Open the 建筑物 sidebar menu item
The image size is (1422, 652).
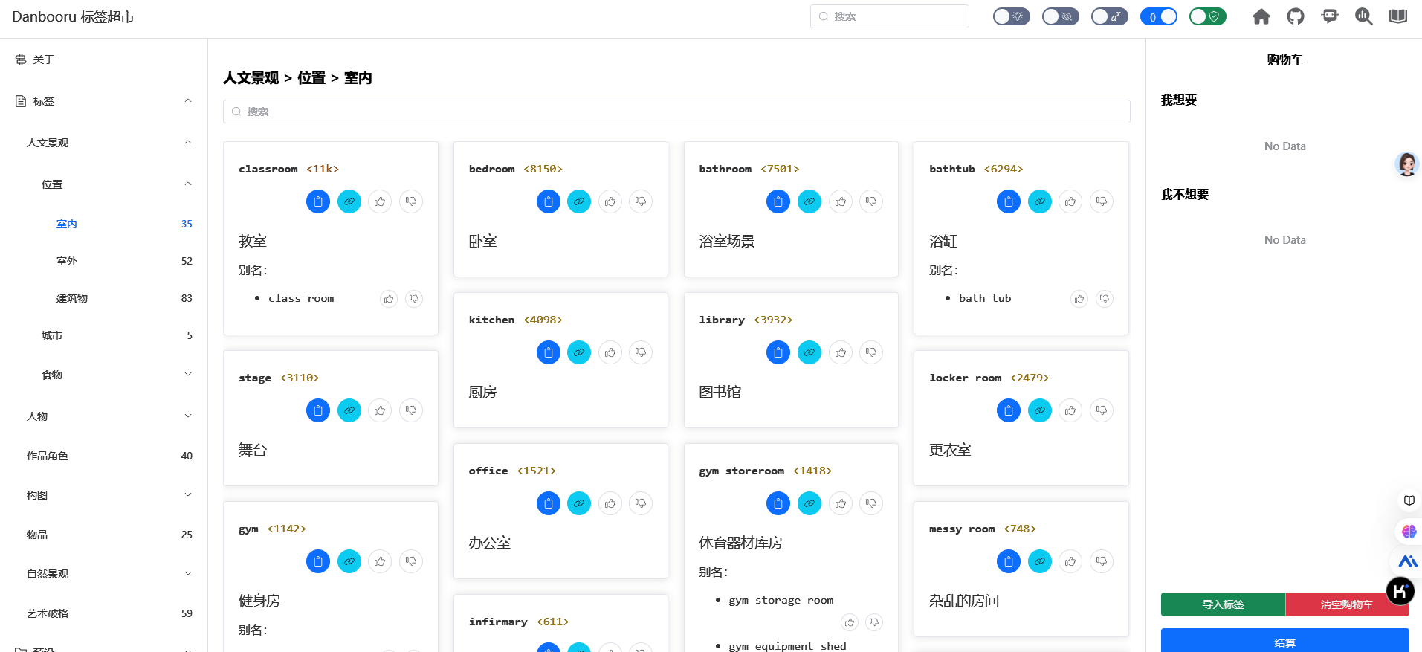coord(72,298)
